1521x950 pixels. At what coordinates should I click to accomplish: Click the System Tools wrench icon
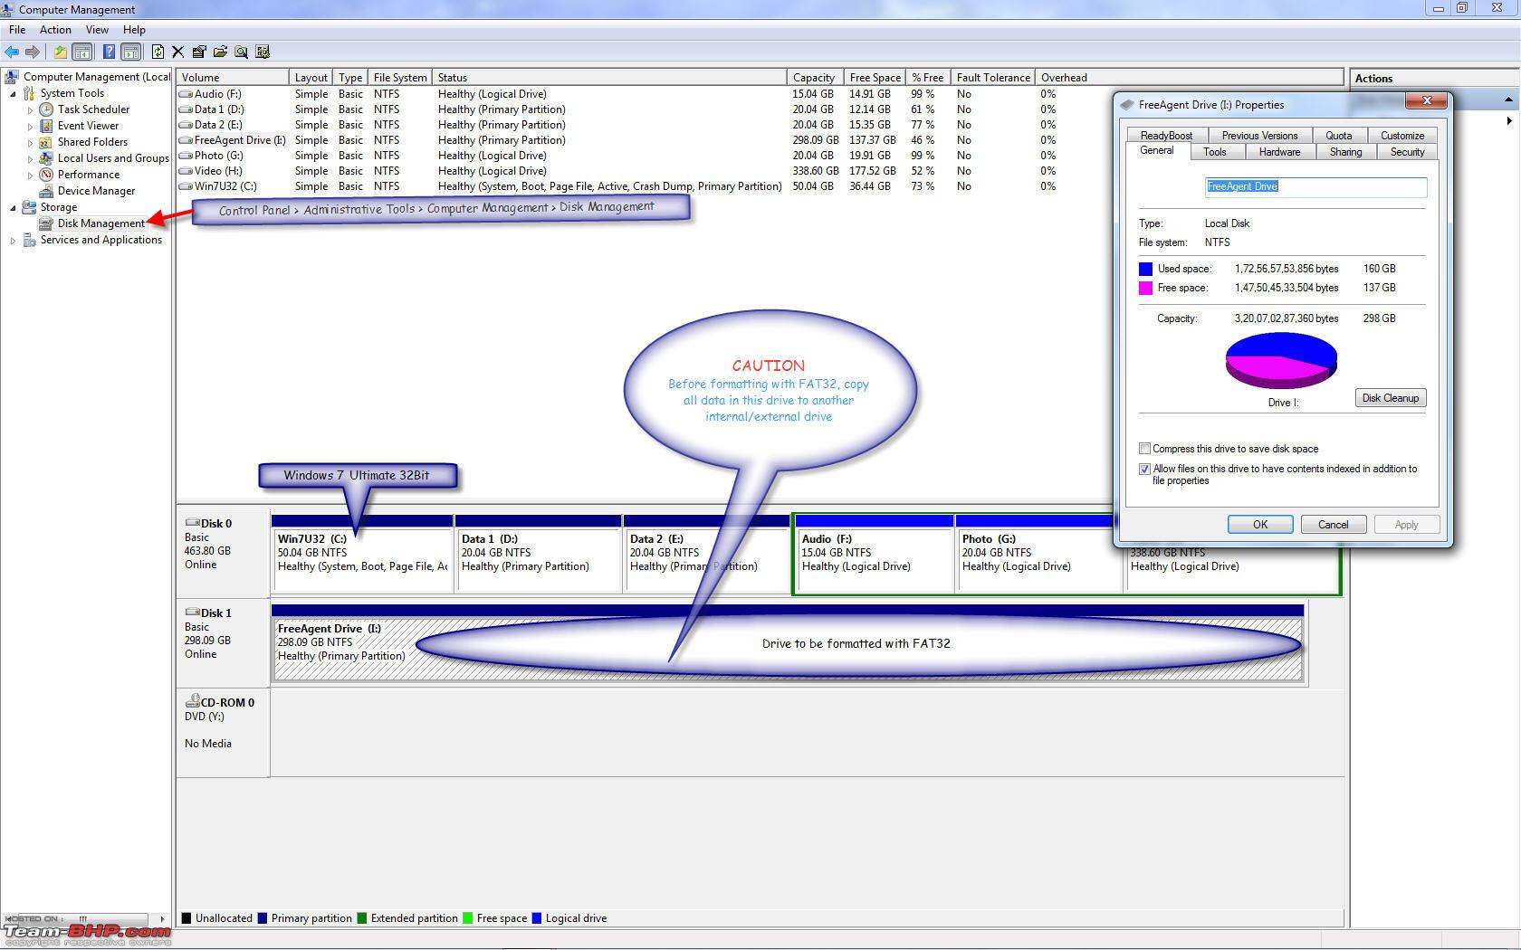29,93
